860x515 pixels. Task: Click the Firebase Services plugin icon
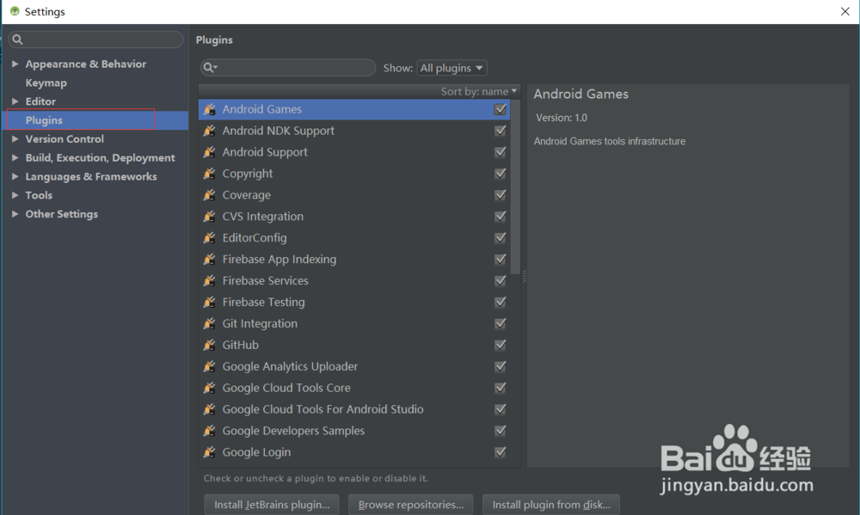210,280
